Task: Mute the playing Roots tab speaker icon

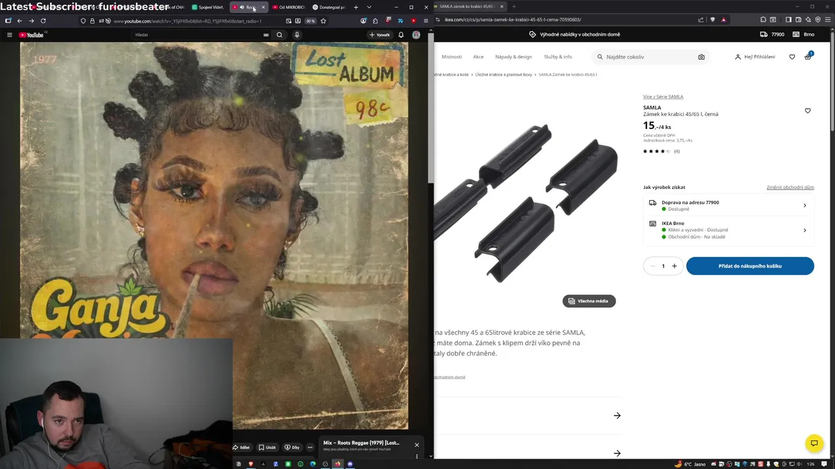Action: point(242,7)
